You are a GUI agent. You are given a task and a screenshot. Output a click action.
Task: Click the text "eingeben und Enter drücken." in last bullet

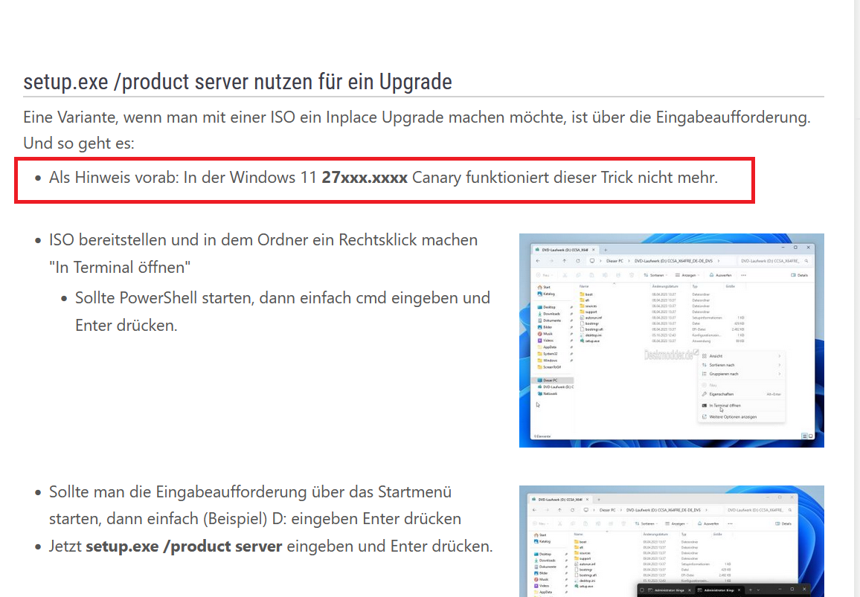390,546
